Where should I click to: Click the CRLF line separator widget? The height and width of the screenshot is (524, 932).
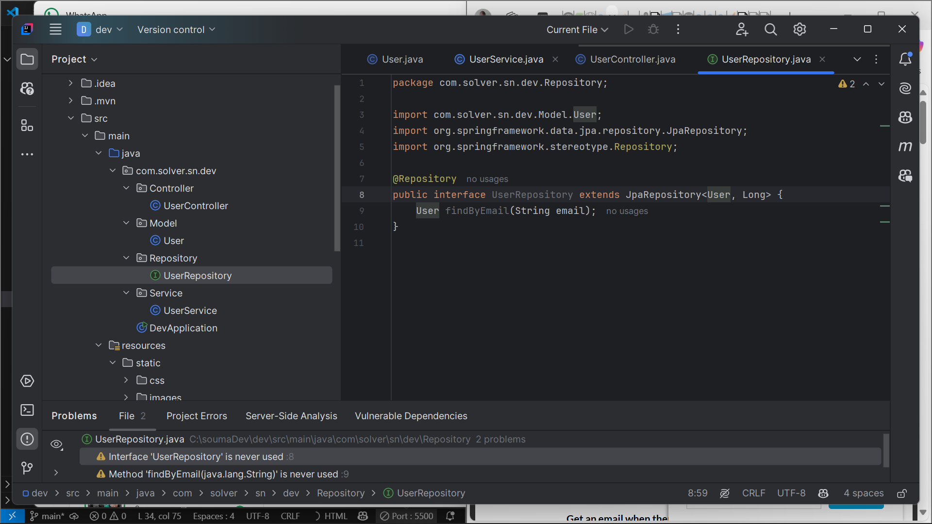[753, 493]
